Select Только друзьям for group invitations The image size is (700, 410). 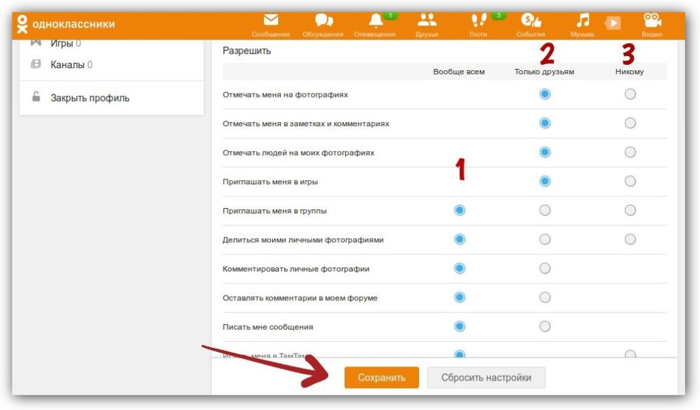(545, 210)
